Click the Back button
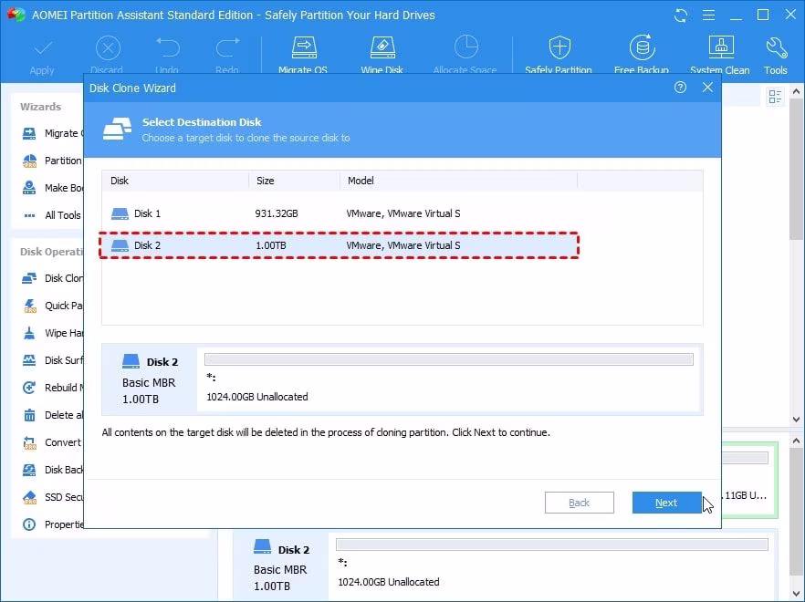 point(579,503)
